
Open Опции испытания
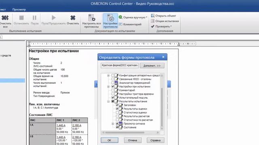[x=165, y=21]
